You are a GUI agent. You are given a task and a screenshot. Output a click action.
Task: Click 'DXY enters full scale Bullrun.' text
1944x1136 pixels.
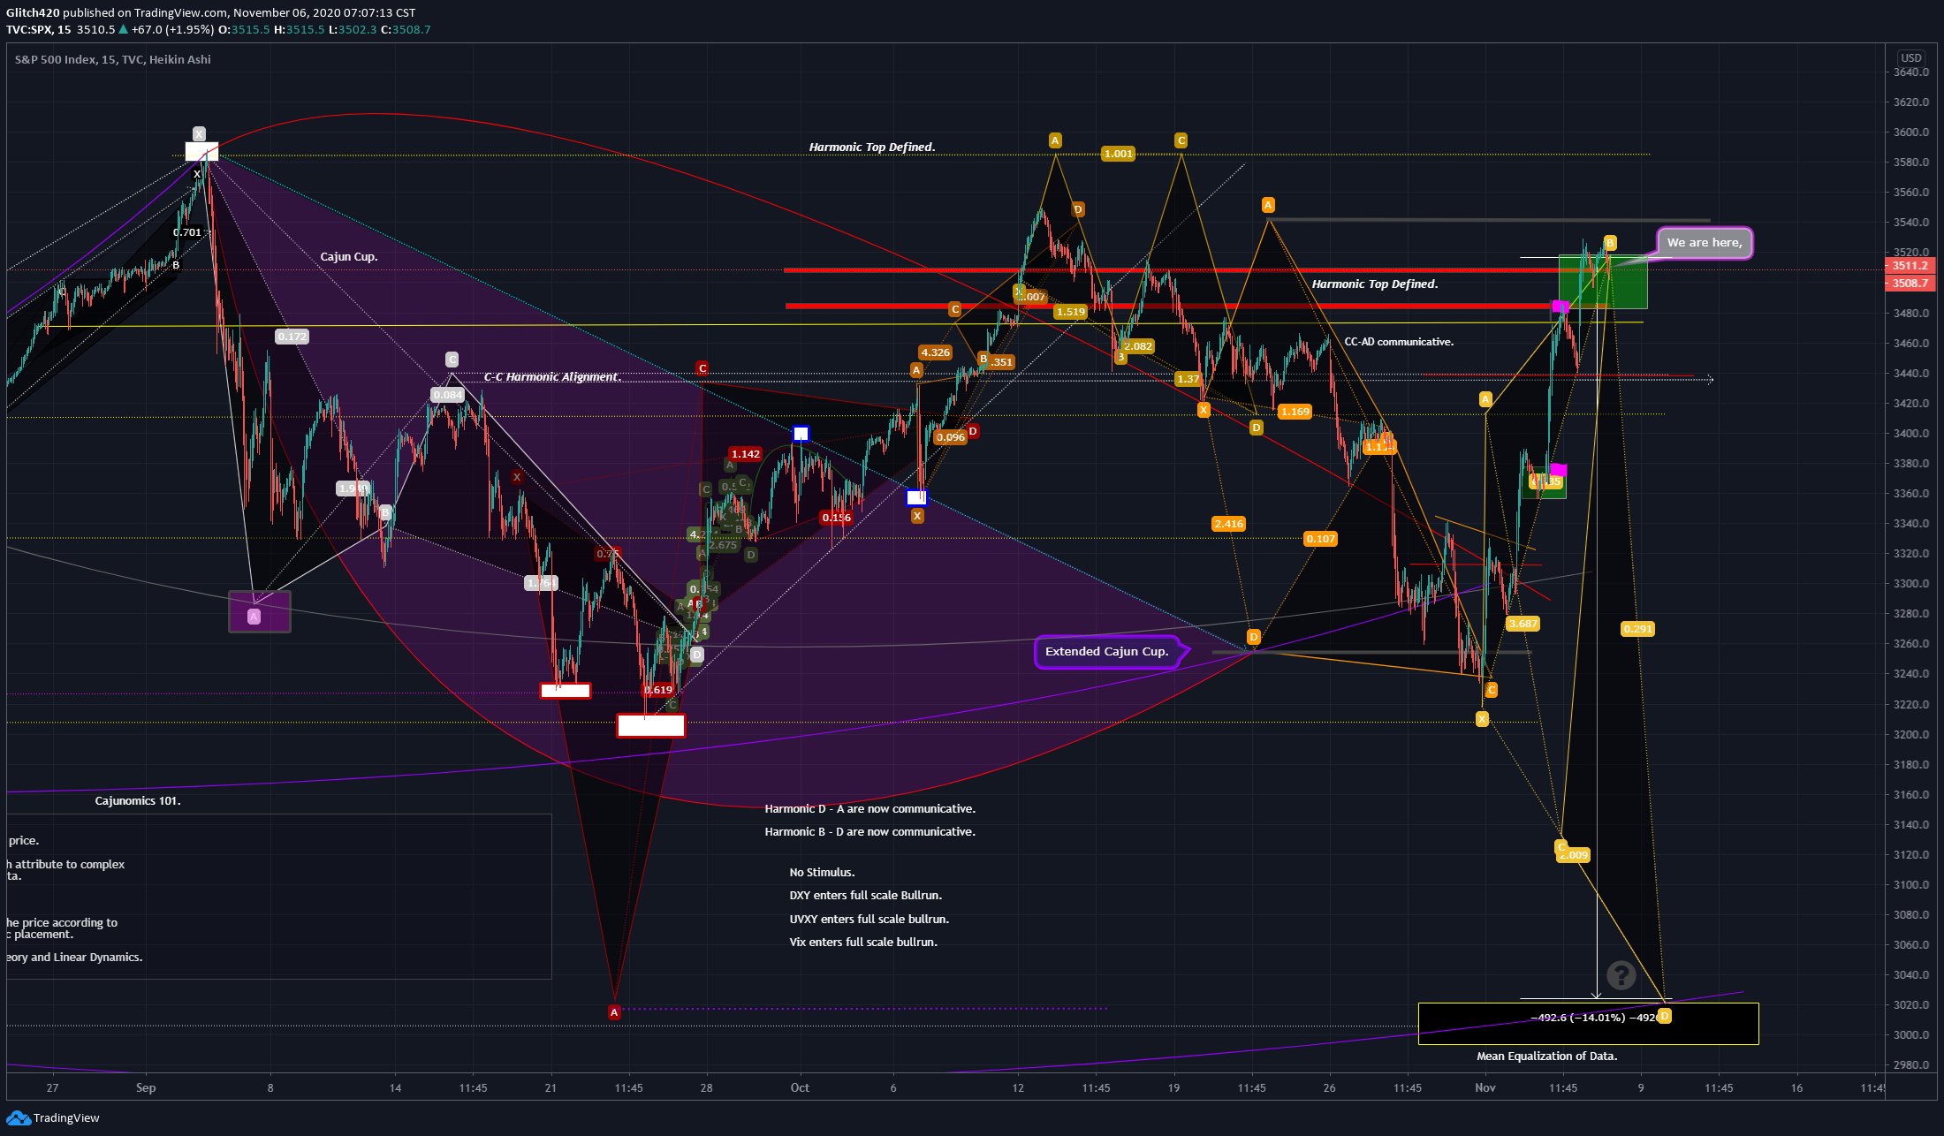[866, 896]
